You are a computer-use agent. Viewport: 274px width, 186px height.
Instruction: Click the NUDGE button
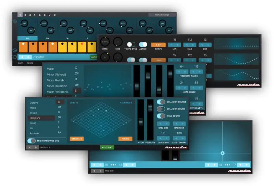coord(125,139)
